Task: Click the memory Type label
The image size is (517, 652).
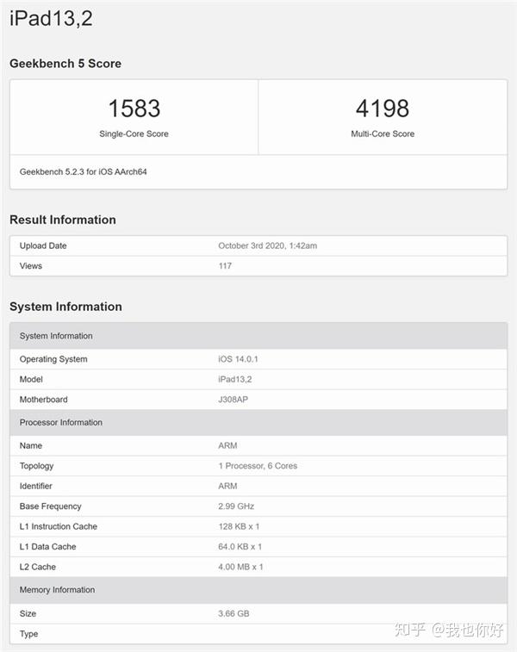Action: coord(28,634)
